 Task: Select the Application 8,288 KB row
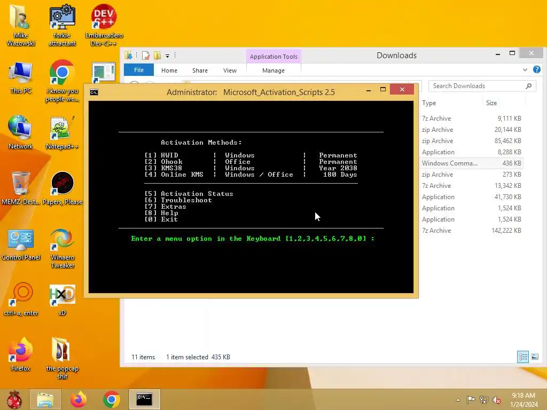pyautogui.click(x=471, y=152)
